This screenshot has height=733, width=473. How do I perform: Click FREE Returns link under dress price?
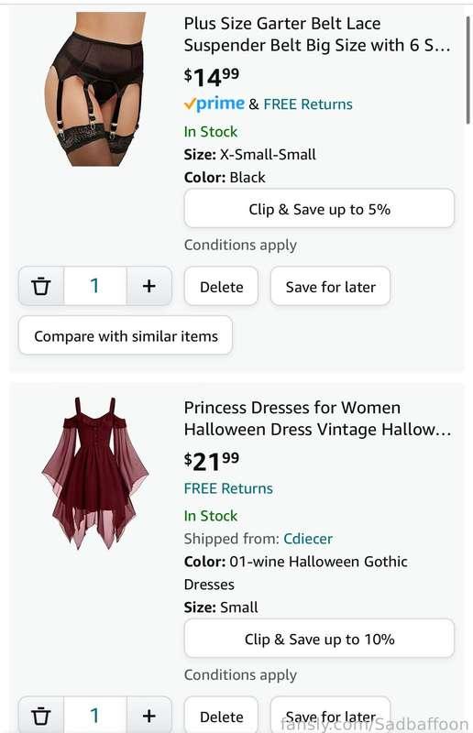click(228, 488)
